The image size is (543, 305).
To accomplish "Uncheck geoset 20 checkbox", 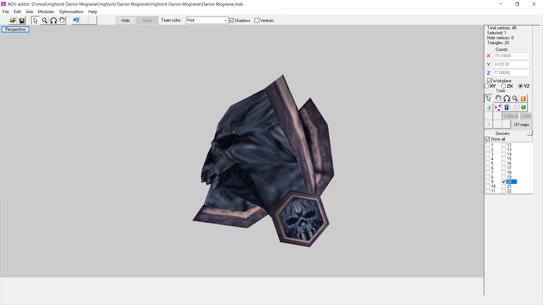I will [x=503, y=182].
